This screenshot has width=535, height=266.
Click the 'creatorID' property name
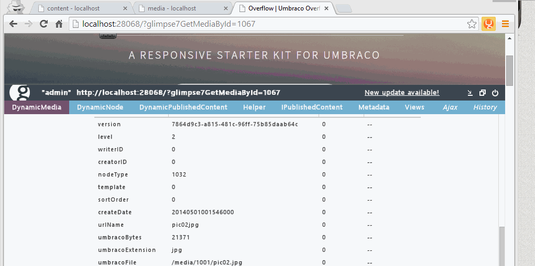tap(112, 162)
